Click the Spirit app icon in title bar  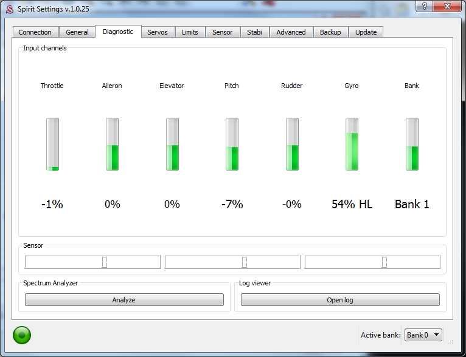coord(9,7)
